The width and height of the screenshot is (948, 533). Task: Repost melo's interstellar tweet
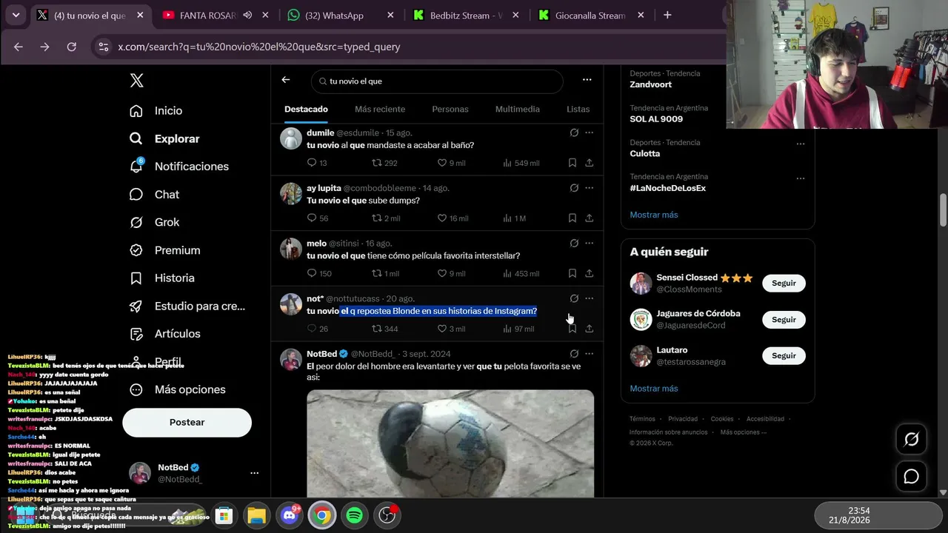377,273
